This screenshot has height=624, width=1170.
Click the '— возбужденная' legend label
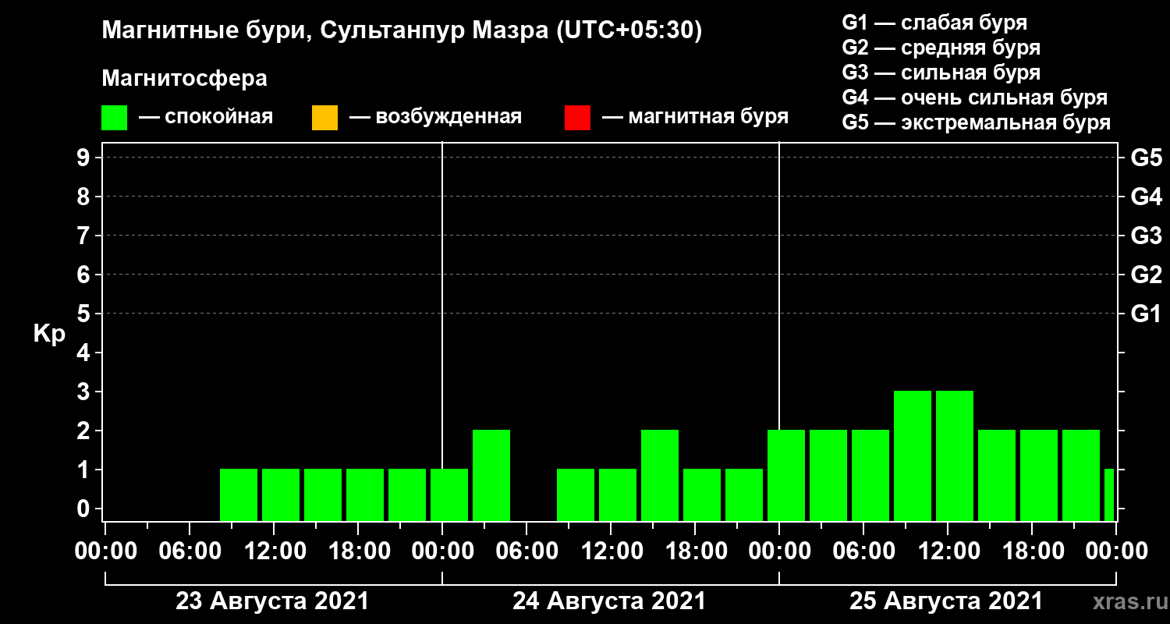pos(435,117)
